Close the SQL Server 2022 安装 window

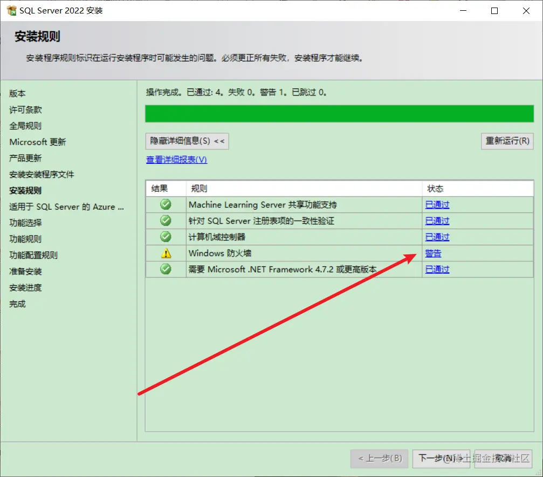coord(526,11)
